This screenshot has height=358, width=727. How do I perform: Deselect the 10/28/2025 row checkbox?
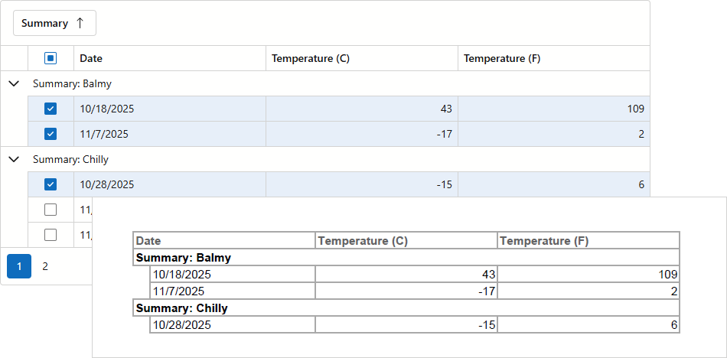pos(51,184)
